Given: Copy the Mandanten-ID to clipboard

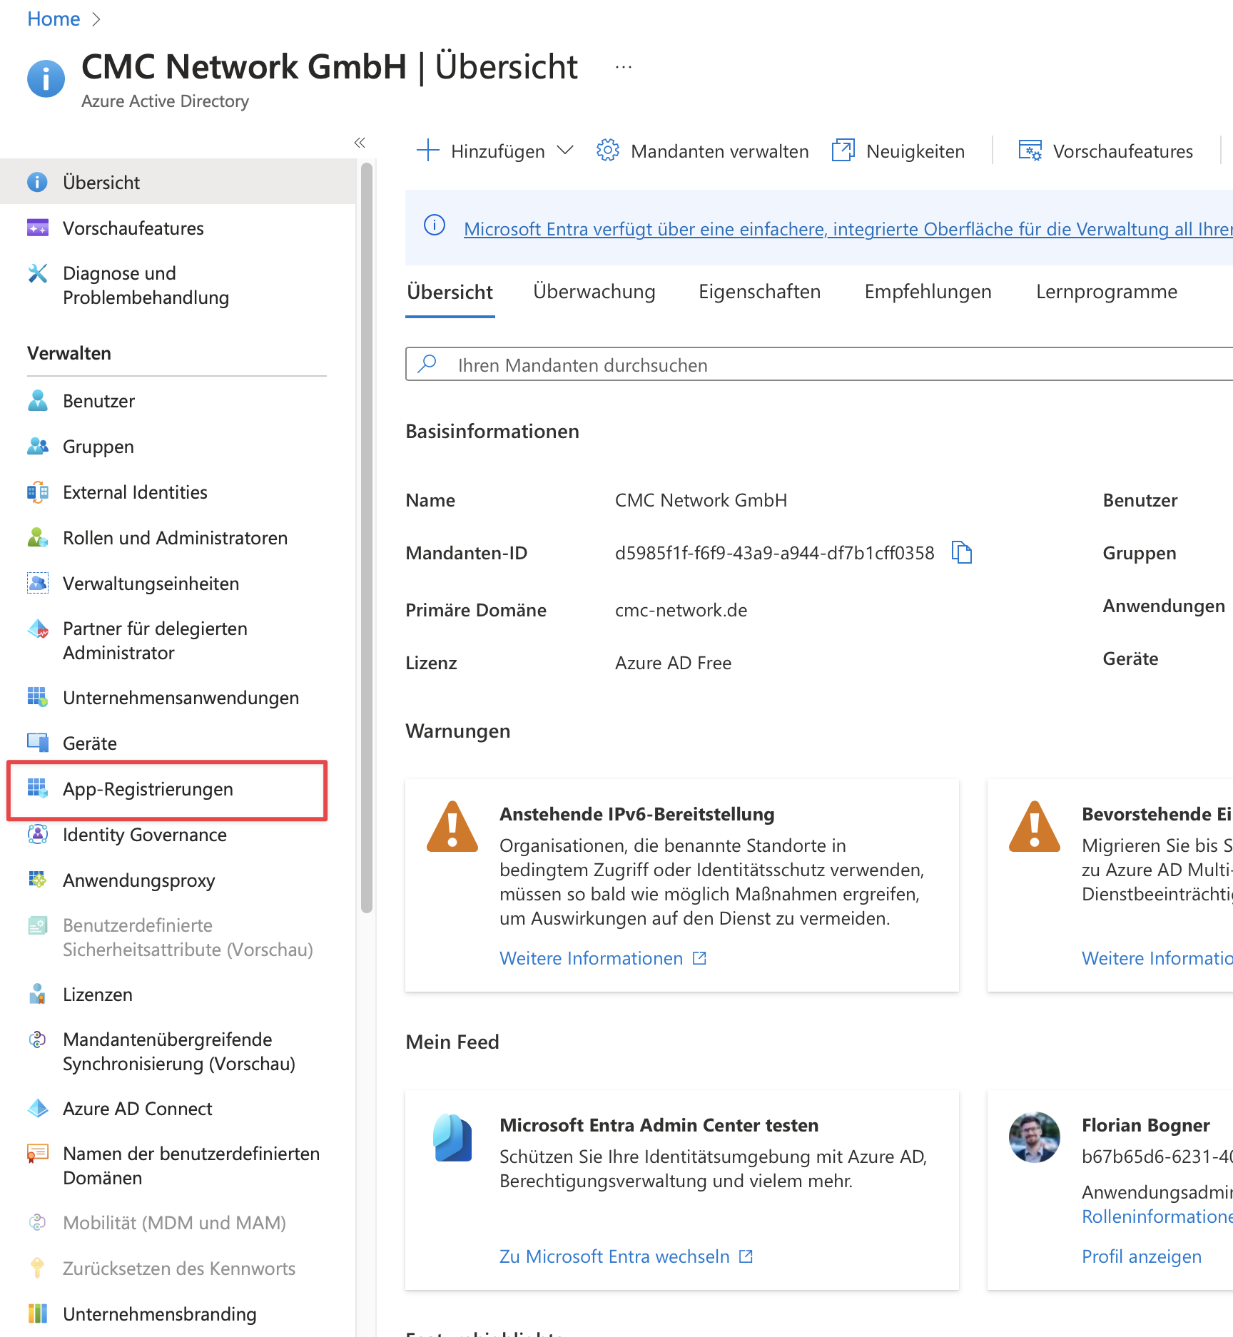Looking at the screenshot, I should pos(962,552).
